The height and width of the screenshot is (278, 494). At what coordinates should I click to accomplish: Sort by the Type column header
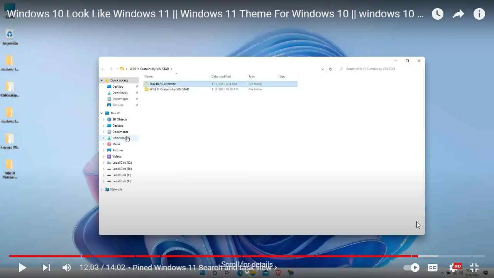pos(252,76)
